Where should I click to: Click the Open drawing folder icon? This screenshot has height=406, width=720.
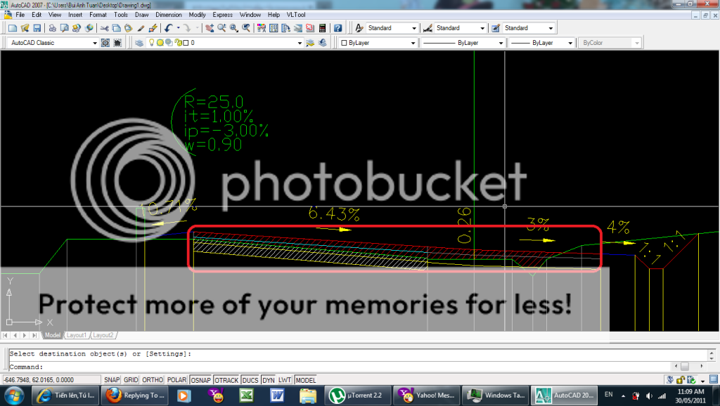pyautogui.click(x=25, y=28)
